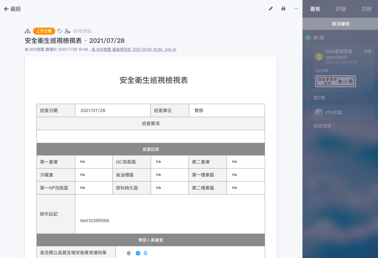Click the printer icon
This screenshot has width=378, height=258.
point(283,9)
